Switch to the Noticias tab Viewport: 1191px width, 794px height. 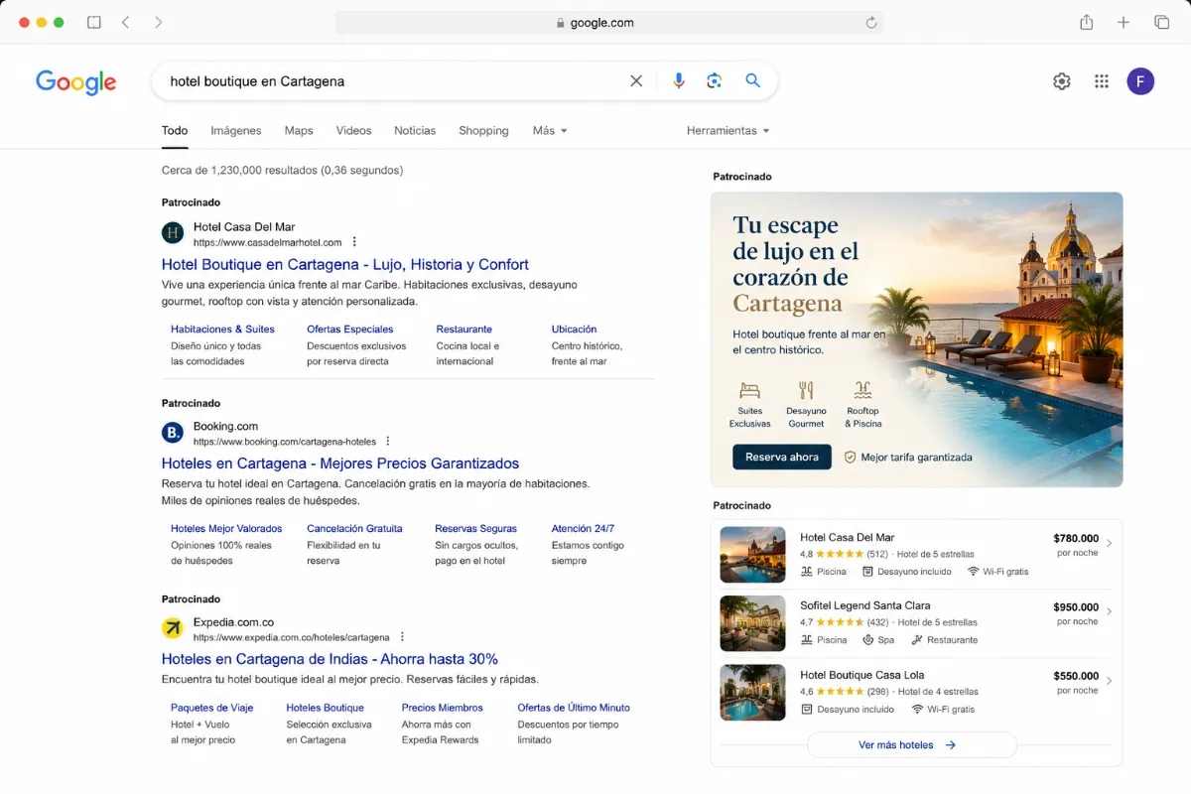(x=415, y=131)
